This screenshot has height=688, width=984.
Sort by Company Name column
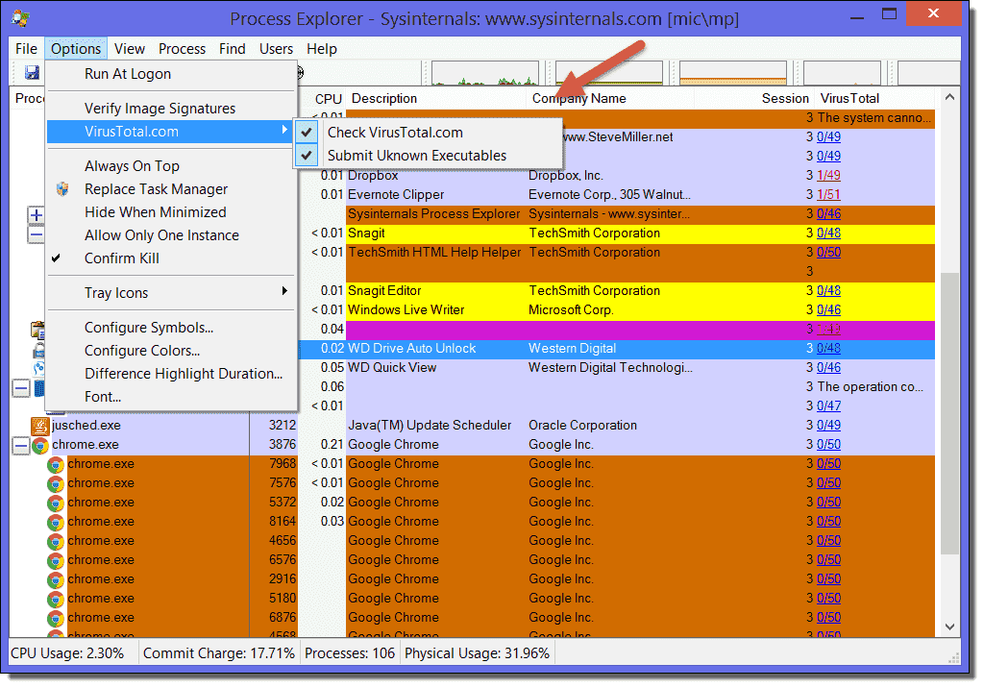tap(610, 99)
